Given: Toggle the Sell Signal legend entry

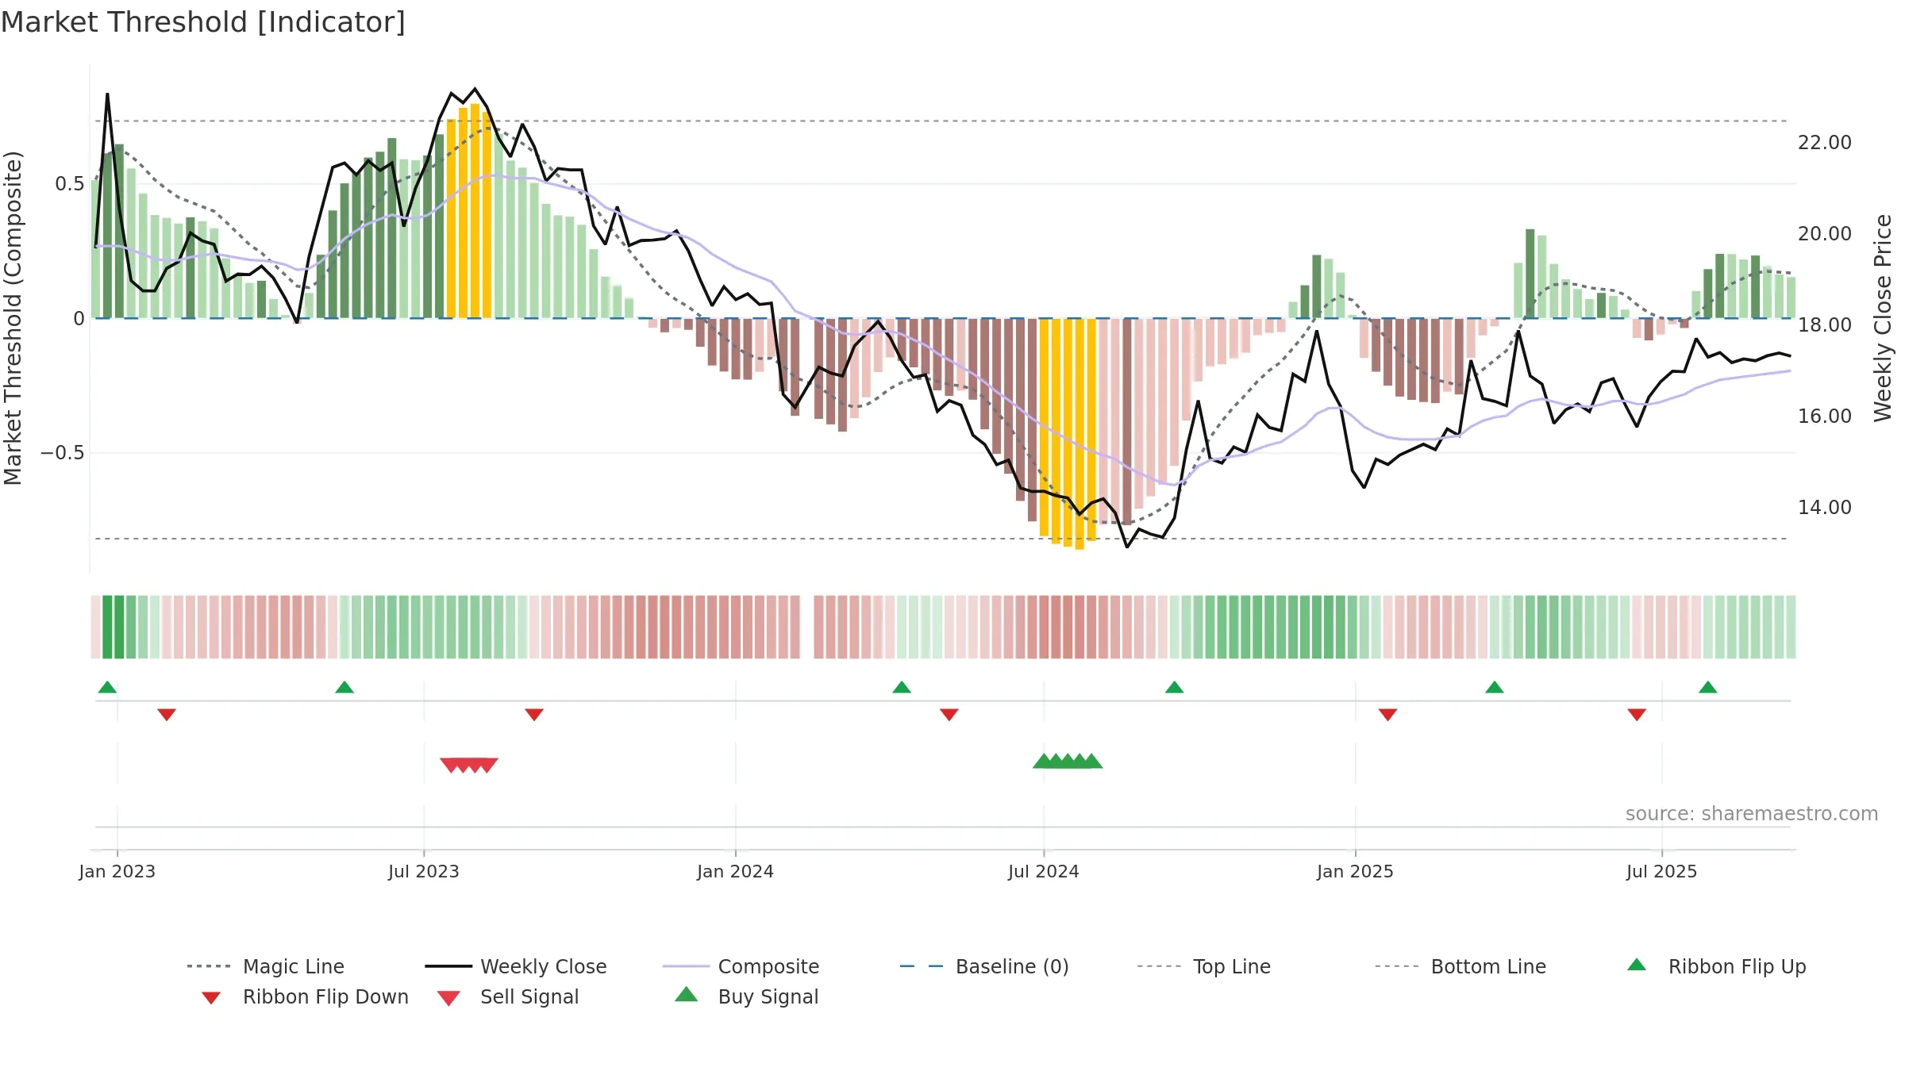Looking at the screenshot, I should pyautogui.click(x=508, y=996).
